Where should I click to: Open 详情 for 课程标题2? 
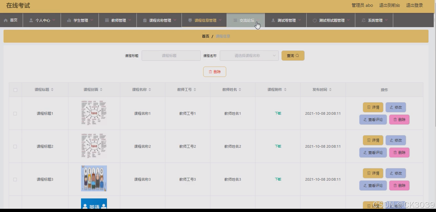coord(373,140)
